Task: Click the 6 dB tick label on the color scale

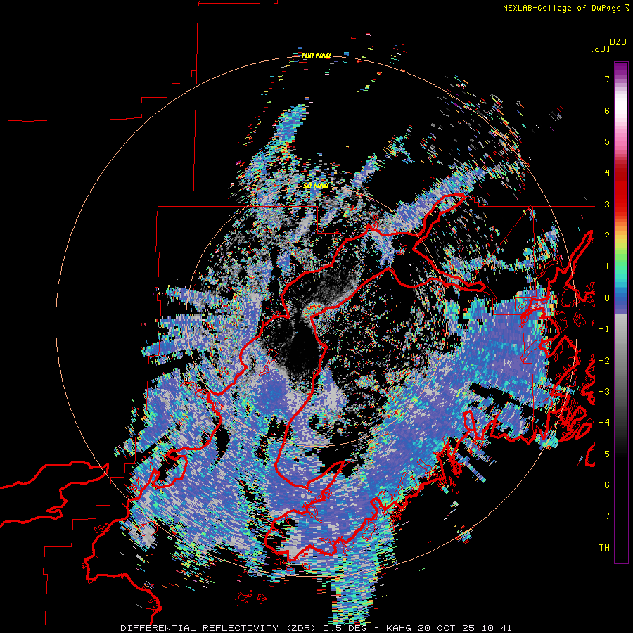Action: tap(607, 110)
